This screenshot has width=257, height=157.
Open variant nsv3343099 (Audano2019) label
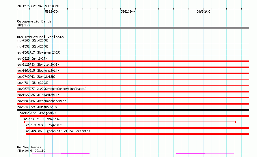coord(37,107)
